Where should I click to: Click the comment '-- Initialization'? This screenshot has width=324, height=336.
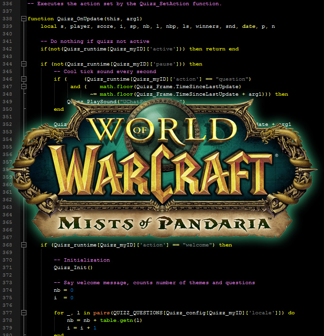[x=82, y=260]
